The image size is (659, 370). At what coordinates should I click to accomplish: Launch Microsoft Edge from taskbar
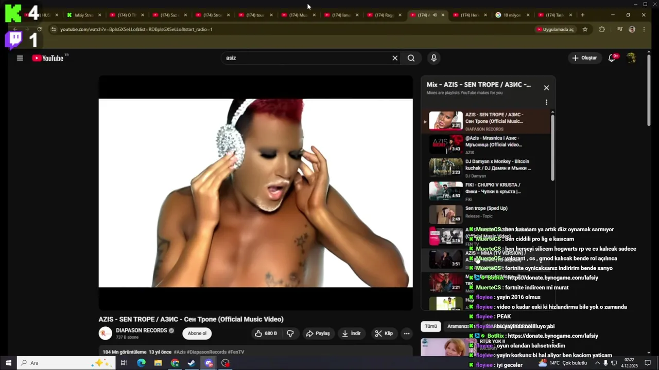tap(141, 363)
